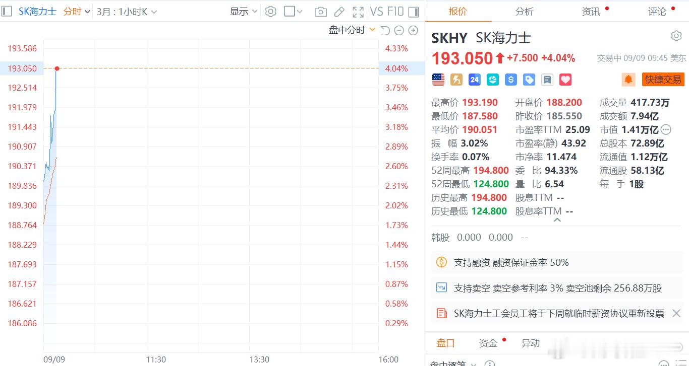The height and width of the screenshot is (366, 689).
Task: Open the VS comparison tool
Action: 376,11
